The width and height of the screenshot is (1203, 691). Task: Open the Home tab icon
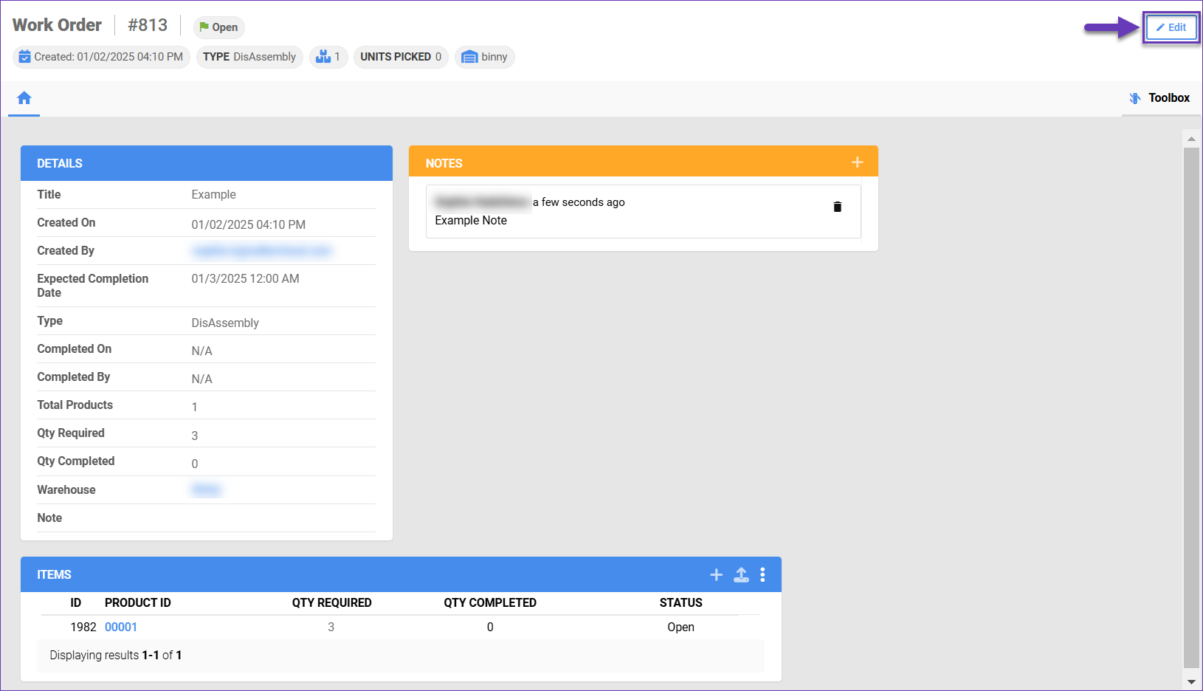(x=24, y=98)
